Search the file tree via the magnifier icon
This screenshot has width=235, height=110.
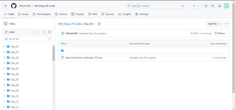49,32
